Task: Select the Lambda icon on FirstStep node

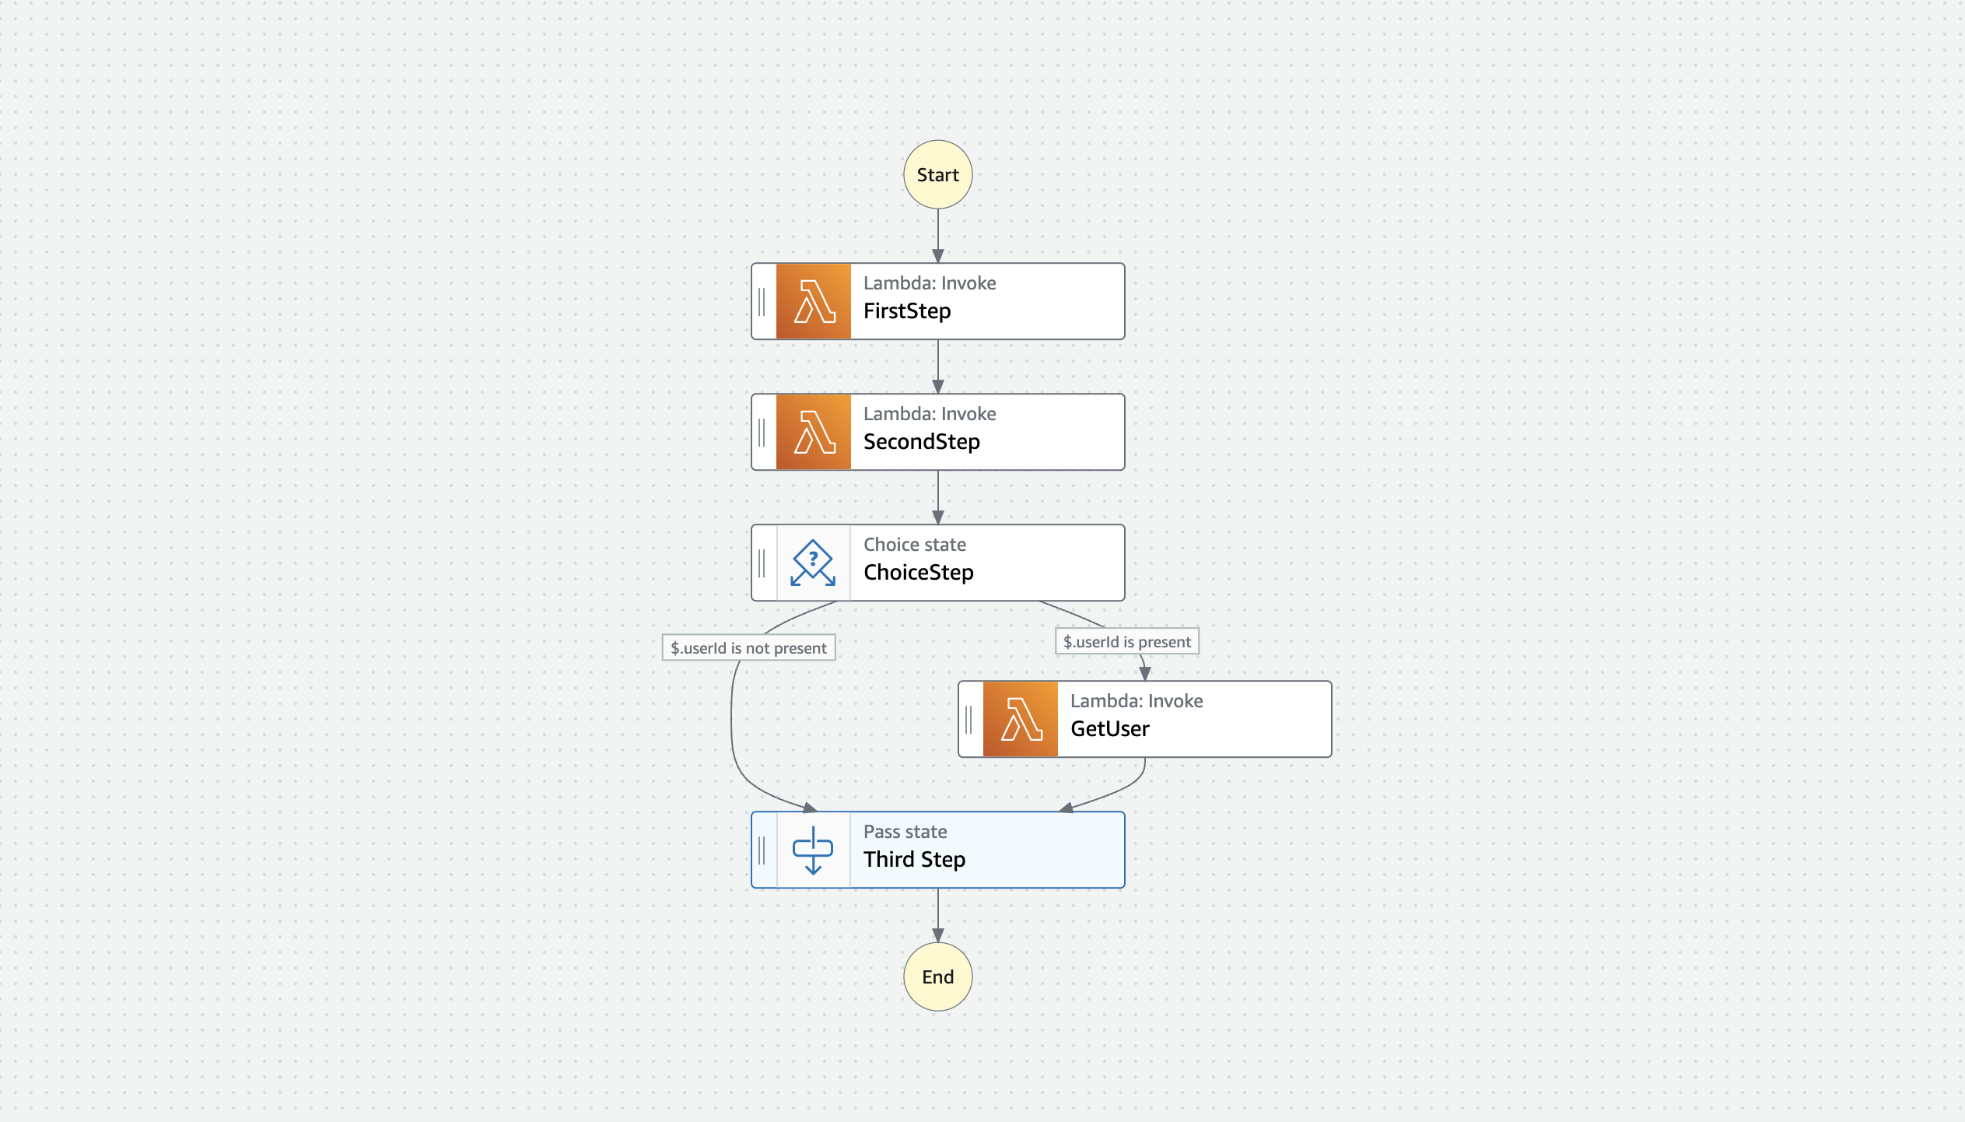Action: tap(812, 300)
